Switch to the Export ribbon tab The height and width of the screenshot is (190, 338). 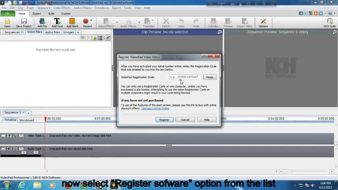click(x=36, y=13)
